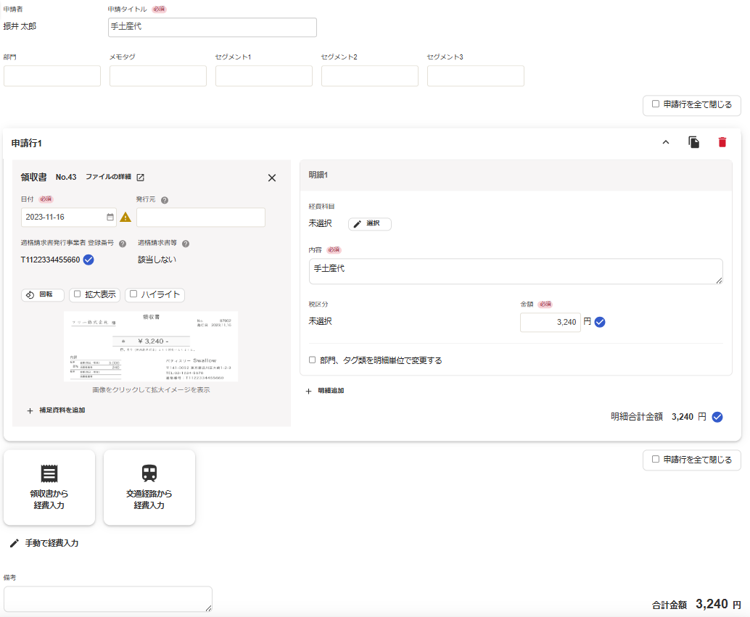Delete 申請行1 with the red trash icon

pyautogui.click(x=722, y=142)
